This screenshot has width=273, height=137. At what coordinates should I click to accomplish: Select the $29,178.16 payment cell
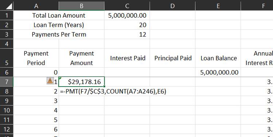click(x=82, y=82)
